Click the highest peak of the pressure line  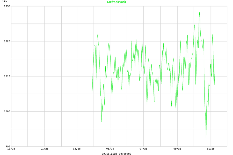click(199, 12)
